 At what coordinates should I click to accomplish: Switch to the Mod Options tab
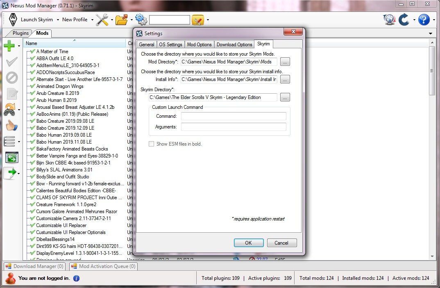(x=199, y=45)
